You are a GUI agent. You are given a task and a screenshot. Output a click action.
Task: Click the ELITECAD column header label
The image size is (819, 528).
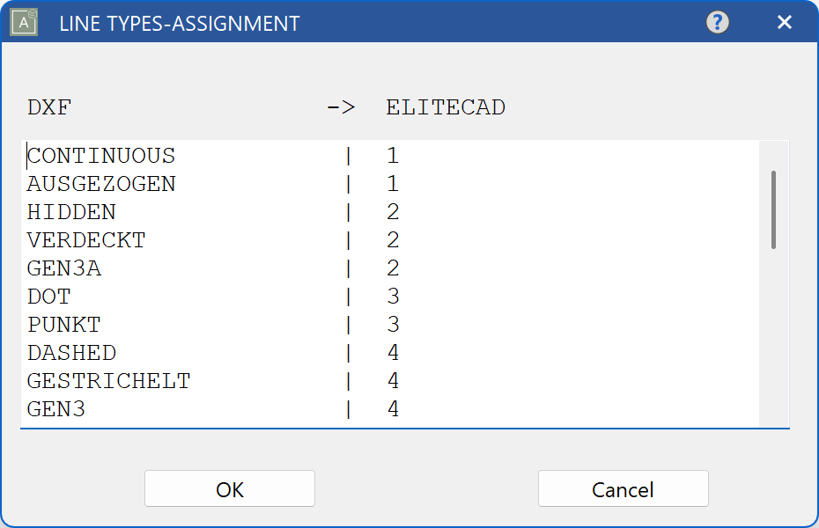(445, 107)
